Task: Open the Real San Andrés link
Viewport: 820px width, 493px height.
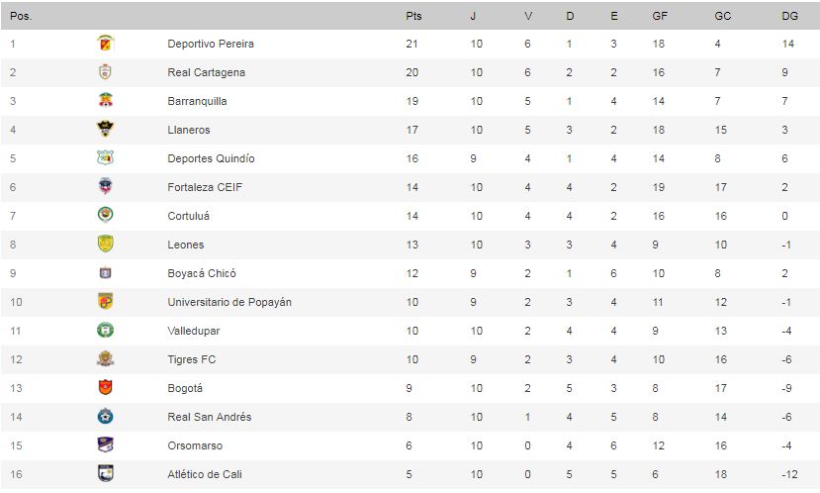Action: (209, 417)
